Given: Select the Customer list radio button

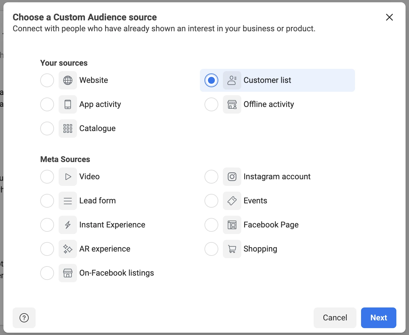Looking at the screenshot, I should point(211,80).
